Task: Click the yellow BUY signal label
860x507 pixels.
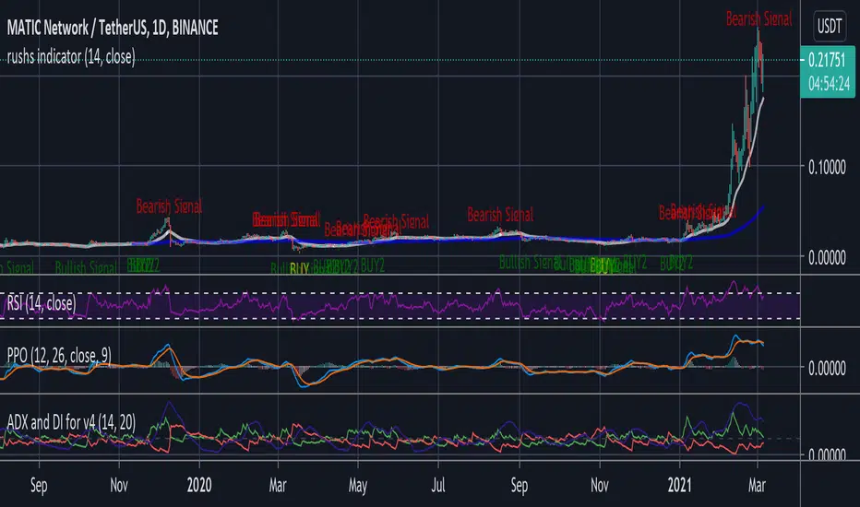Action: coord(299,269)
